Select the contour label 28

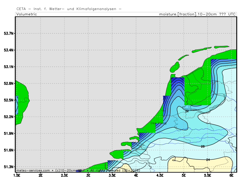pos(203,146)
